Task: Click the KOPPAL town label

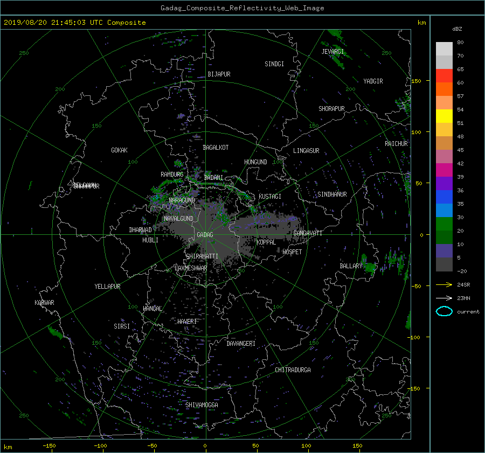Action: click(x=266, y=242)
